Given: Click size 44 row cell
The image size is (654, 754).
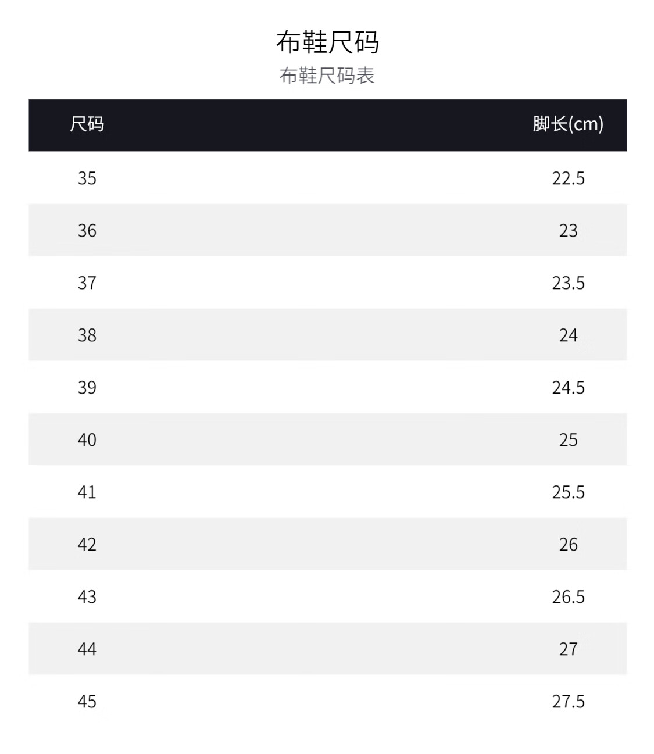Looking at the screenshot, I should click(x=87, y=649).
